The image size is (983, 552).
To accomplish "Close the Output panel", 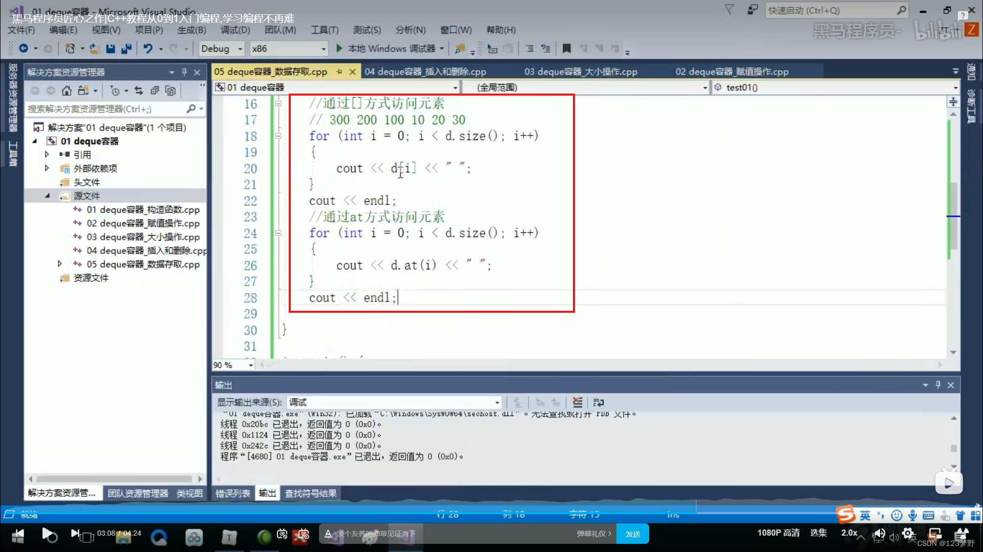I will pos(951,385).
